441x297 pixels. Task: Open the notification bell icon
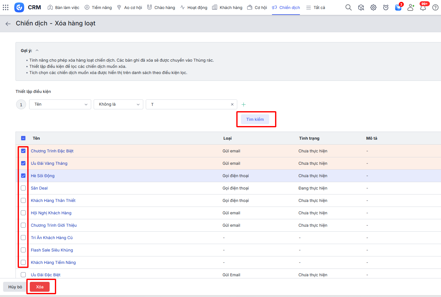coord(423,7)
